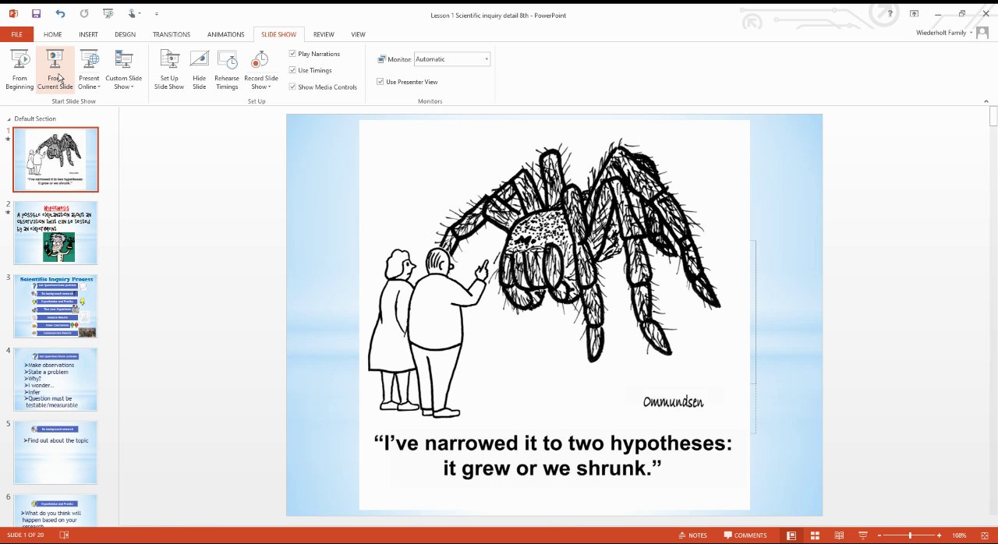Image resolution: width=998 pixels, height=544 pixels.
Task: Switch to Reading View
Action: click(x=839, y=535)
